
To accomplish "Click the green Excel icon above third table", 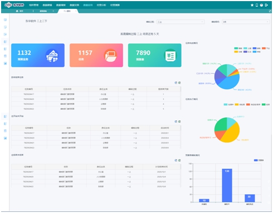I will [x=179, y=160].
